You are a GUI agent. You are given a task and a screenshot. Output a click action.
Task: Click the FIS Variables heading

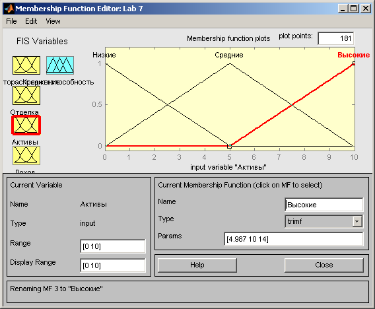pyautogui.click(x=42, y=41)
